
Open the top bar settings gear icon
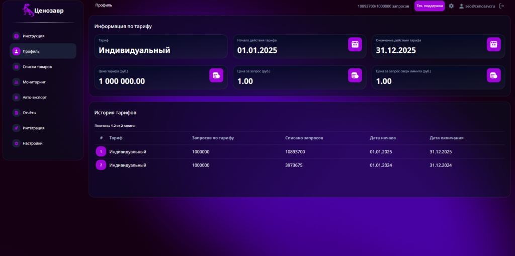pyautogui.click(x=451, y=6)
